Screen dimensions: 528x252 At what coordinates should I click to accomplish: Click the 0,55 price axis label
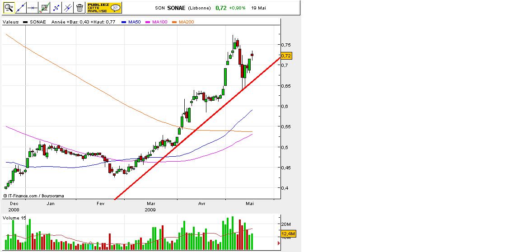286,126
